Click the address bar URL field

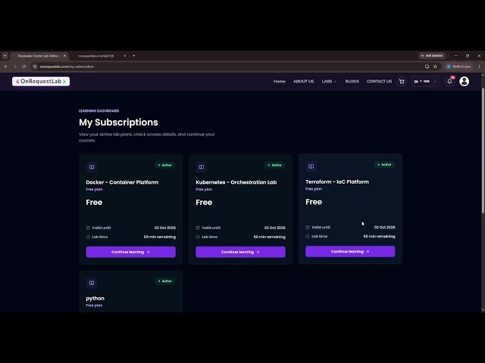(229, 67)
